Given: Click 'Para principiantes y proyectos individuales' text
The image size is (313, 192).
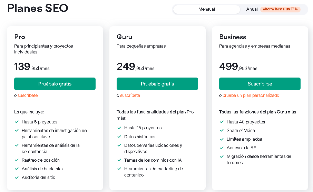Looking at the screenshot, I should point(43,49).
